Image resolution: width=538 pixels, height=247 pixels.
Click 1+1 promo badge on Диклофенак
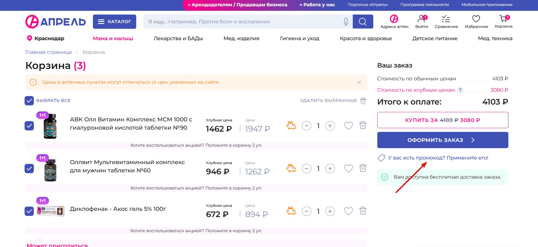click(x=42, y=201)
